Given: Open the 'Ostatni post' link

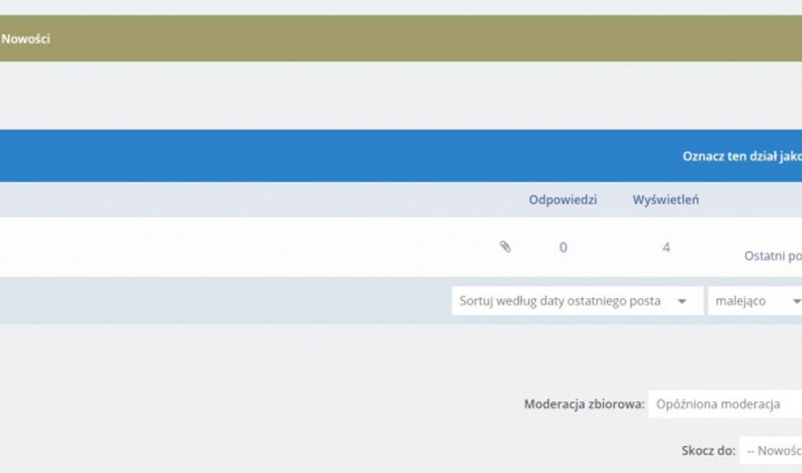Looking at the screenshot, I should (772, 256).
